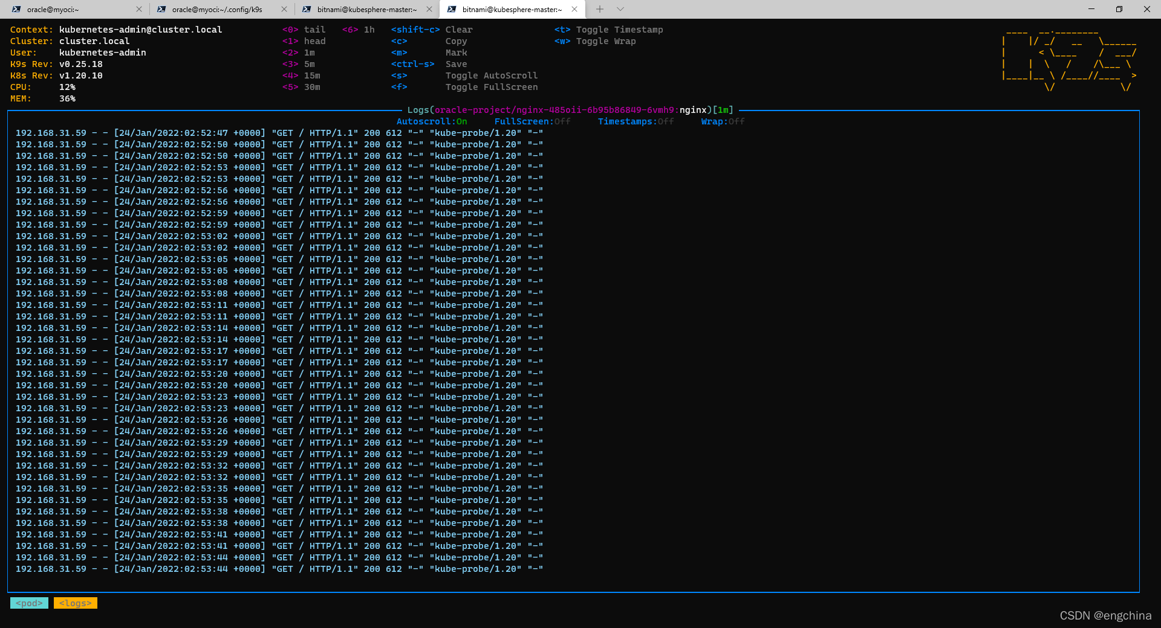Click the <m> Mark hint
Viewport: 1161px width, 628px height.
tap(429, 53)
